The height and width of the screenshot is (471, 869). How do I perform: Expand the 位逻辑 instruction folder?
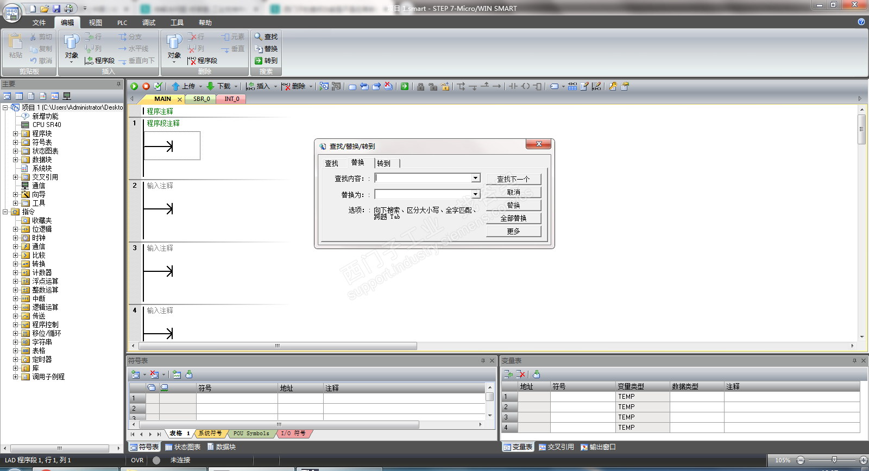(x=16, y=229)
